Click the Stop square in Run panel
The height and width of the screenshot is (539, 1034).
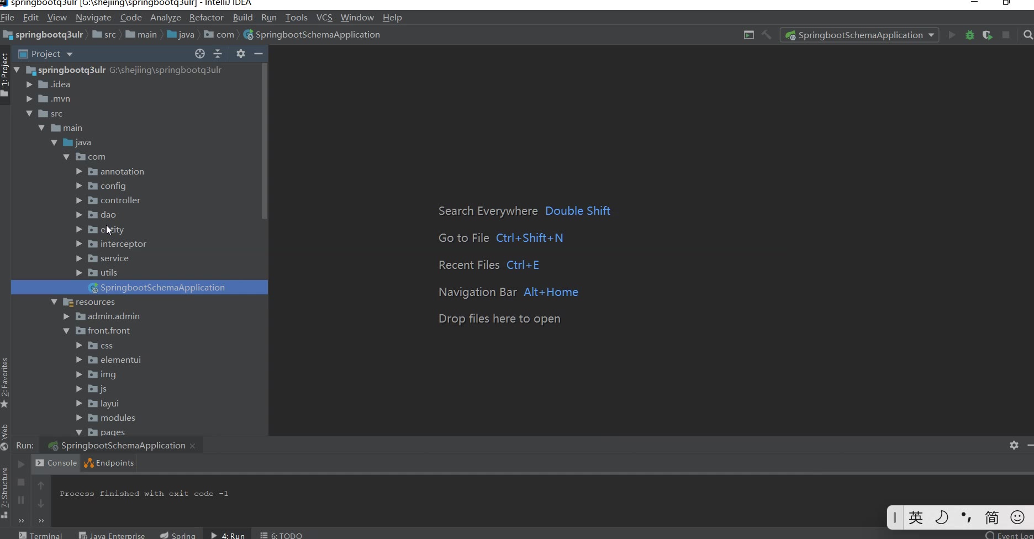click(x=21, y=482)
